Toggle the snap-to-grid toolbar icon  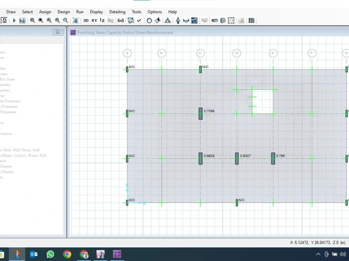(x=131, y=20)
